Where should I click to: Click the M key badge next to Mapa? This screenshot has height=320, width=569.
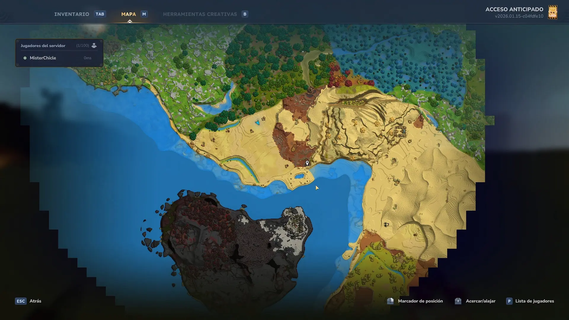[144, 14]
